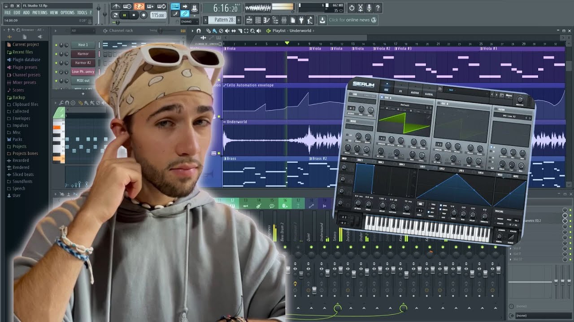Viewport: 574px width, 322px height.
Task: Enable wait for input before recording
Action: 127,6
